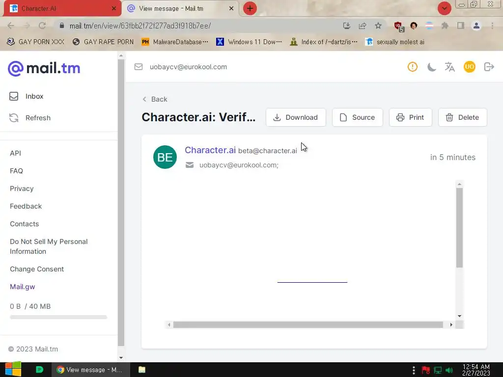Open the green taskbar app icon
Image resolution: width=503 pixels, height=377 pixels.
click(39, 370)
